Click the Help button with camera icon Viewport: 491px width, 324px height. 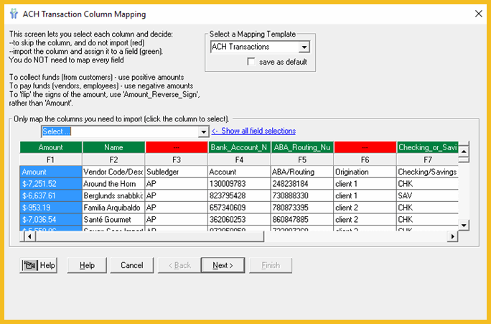pyautogui.click(x=39, y=265)
